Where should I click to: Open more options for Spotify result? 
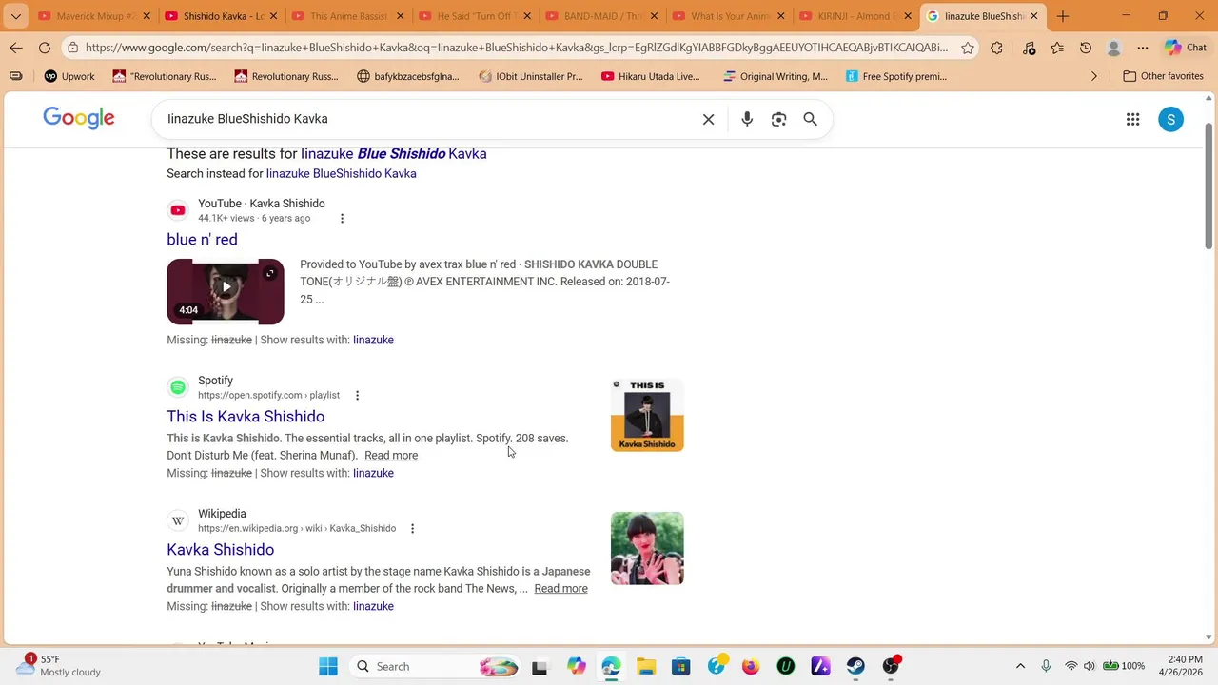(x=357, y=396)
